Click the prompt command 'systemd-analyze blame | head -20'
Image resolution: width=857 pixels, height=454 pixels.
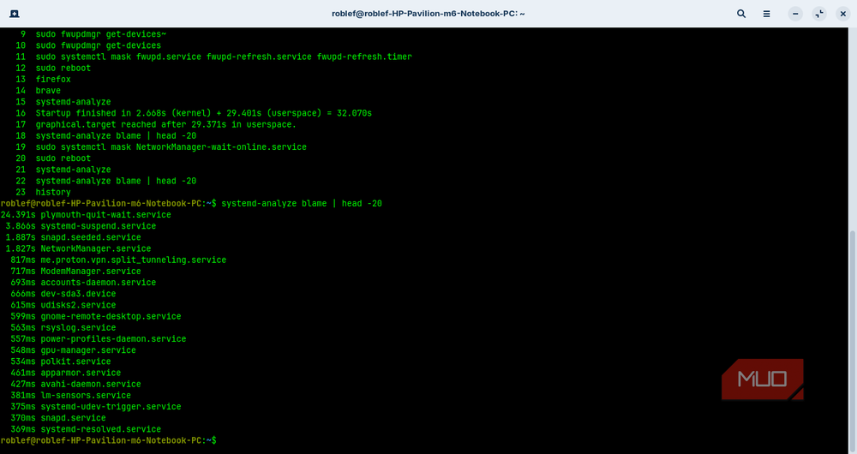(302, 203)
